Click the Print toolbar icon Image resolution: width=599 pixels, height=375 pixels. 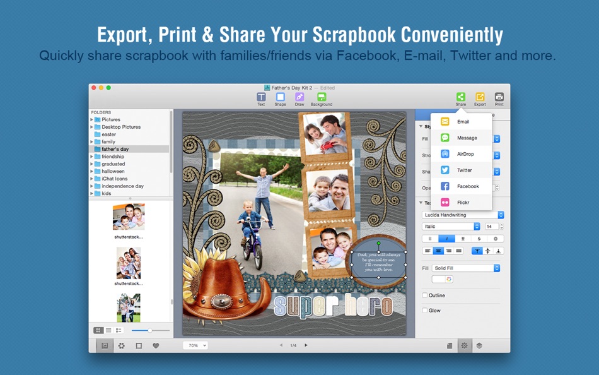(499, 99)
